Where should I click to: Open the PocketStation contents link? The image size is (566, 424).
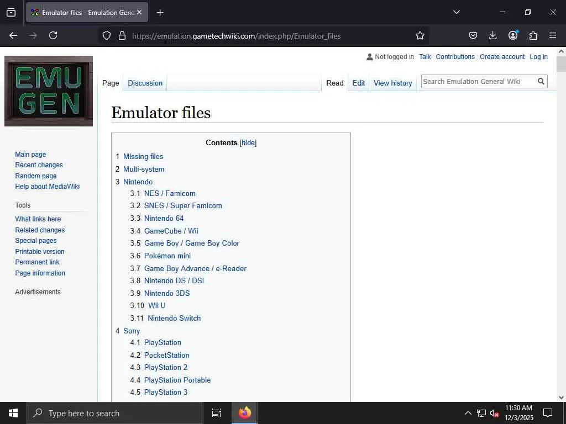click(167, 355)
